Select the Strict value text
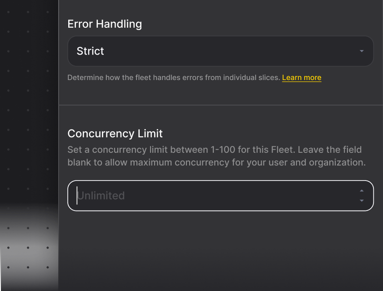Viewport: 383px width, 291px height. 90,51
